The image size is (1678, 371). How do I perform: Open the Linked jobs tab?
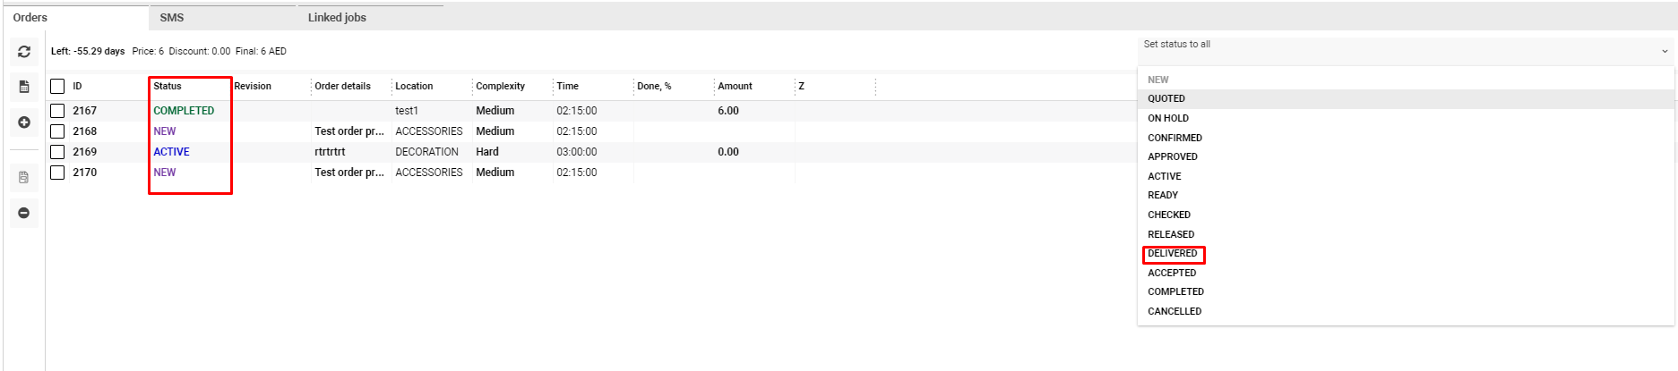(x=337, y=18)
